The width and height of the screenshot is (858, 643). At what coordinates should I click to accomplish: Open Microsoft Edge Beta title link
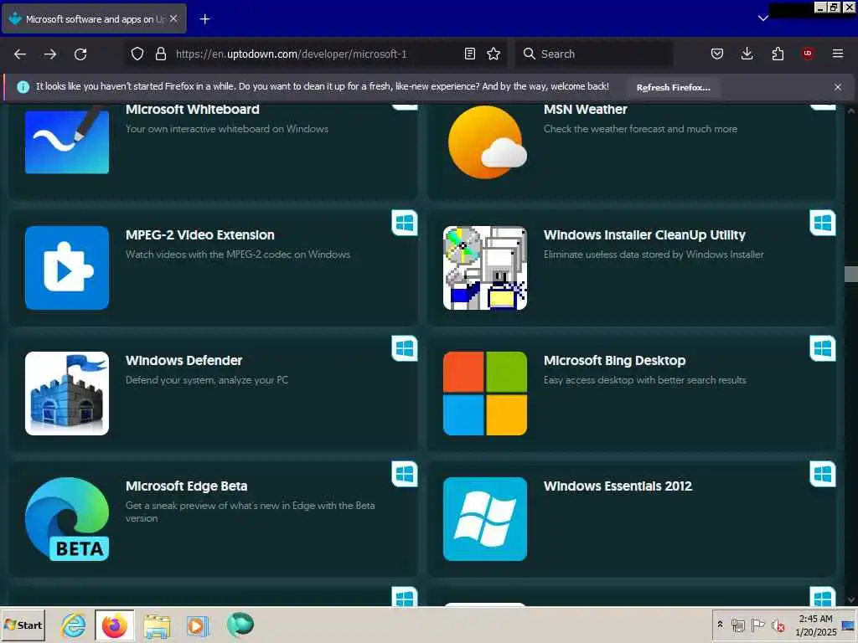click(x=187, y=486)
